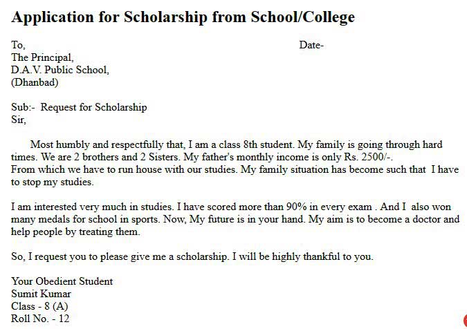
Task: Click "Your Obedient Student" closing line
Action: [62, 281]
